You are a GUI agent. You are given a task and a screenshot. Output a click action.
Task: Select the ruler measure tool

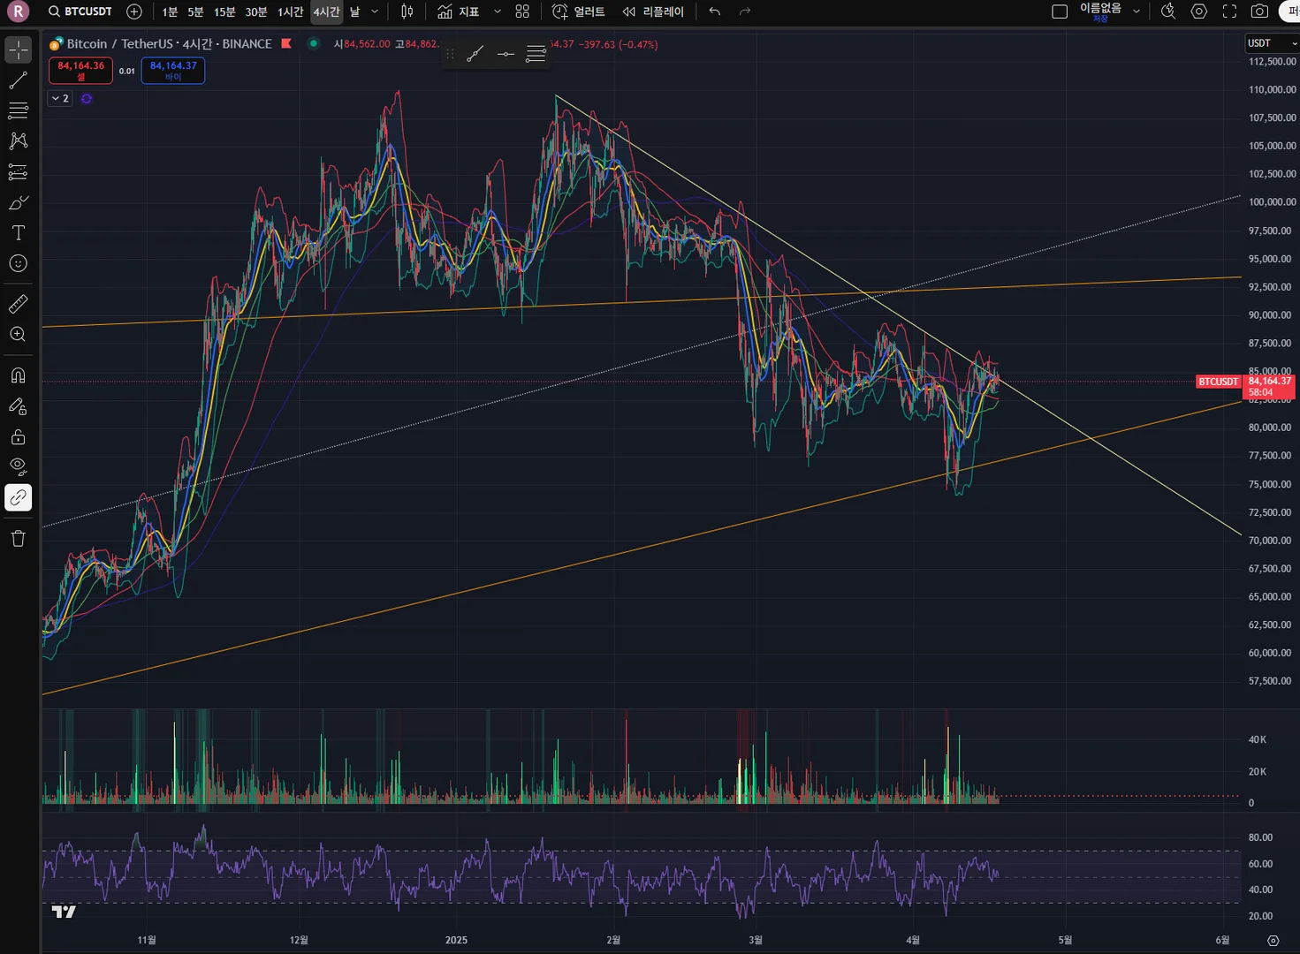click(19, 305)
